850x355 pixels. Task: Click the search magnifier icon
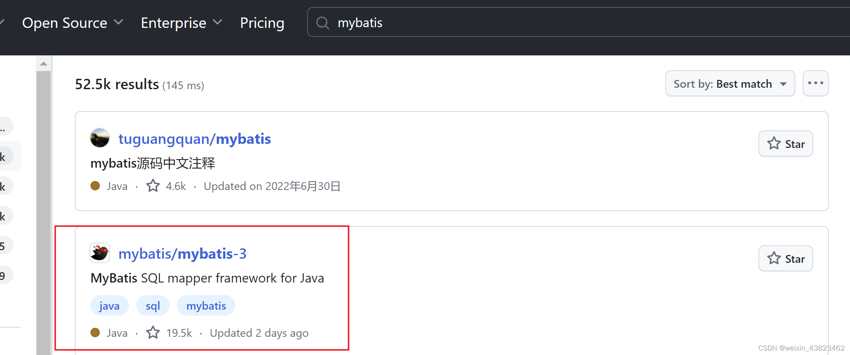322,23
